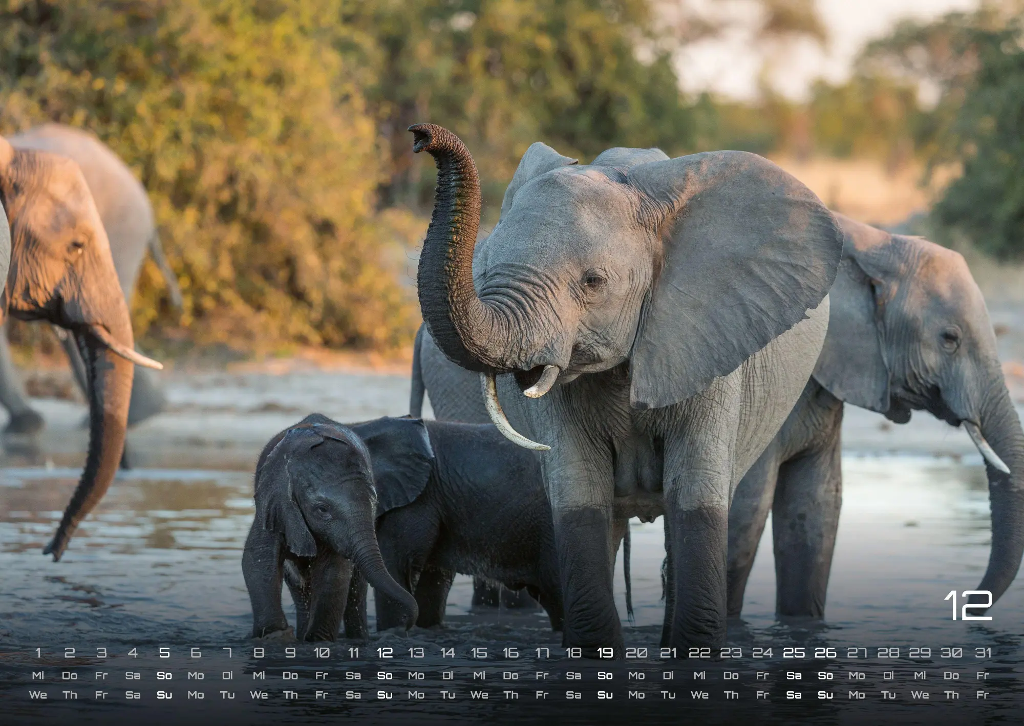This screenshot has height=726, width=1024.
Task: Select day 21 in the date row
Action: 668,653
